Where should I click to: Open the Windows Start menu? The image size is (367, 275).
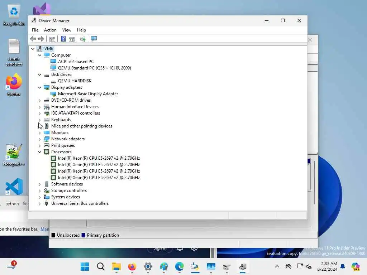[x=85, y=266]
